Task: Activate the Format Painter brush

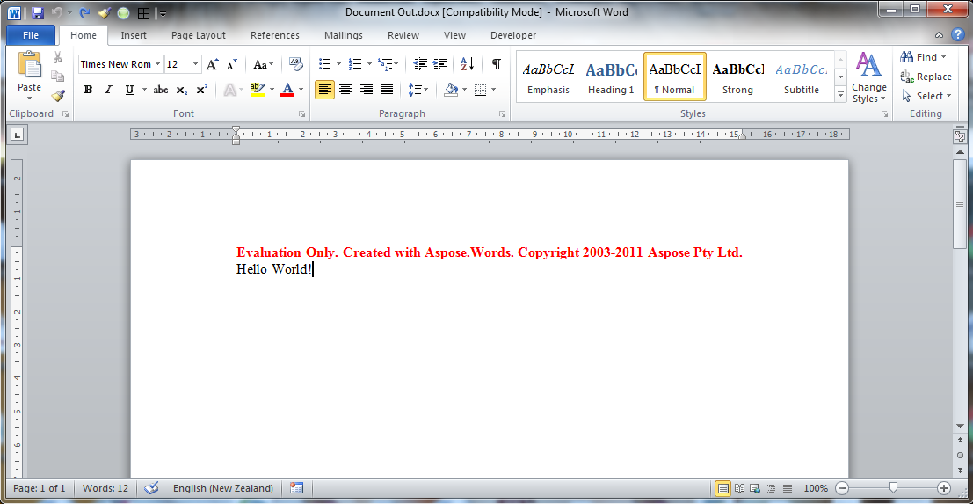Action: pyautogui.click(x=58, y=96)
